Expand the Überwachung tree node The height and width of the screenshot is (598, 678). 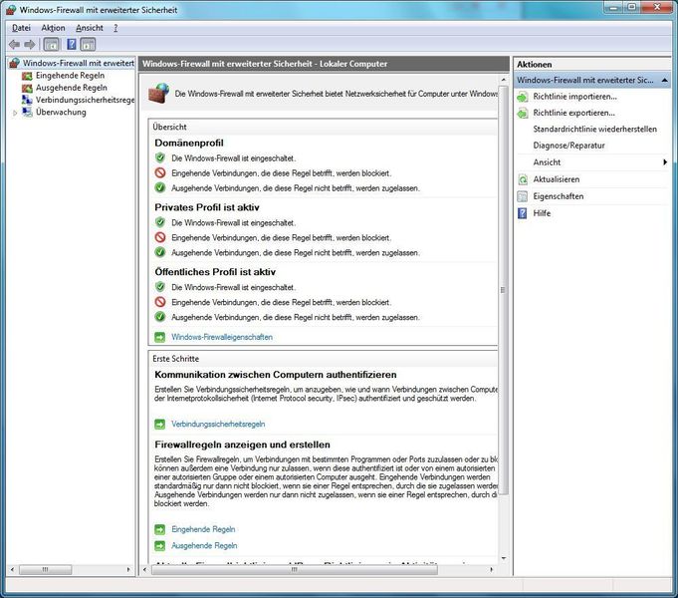[x=15, y=113]
